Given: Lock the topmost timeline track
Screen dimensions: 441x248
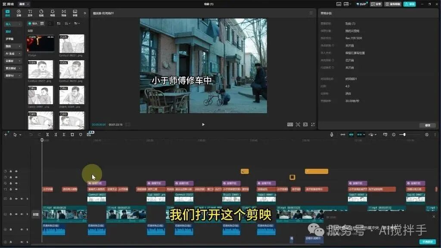Looking at the screenshot, I should [x=11, y=171].
